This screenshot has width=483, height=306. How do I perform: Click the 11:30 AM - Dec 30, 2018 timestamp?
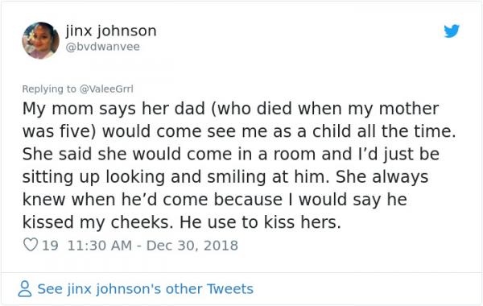coord(152,246)
